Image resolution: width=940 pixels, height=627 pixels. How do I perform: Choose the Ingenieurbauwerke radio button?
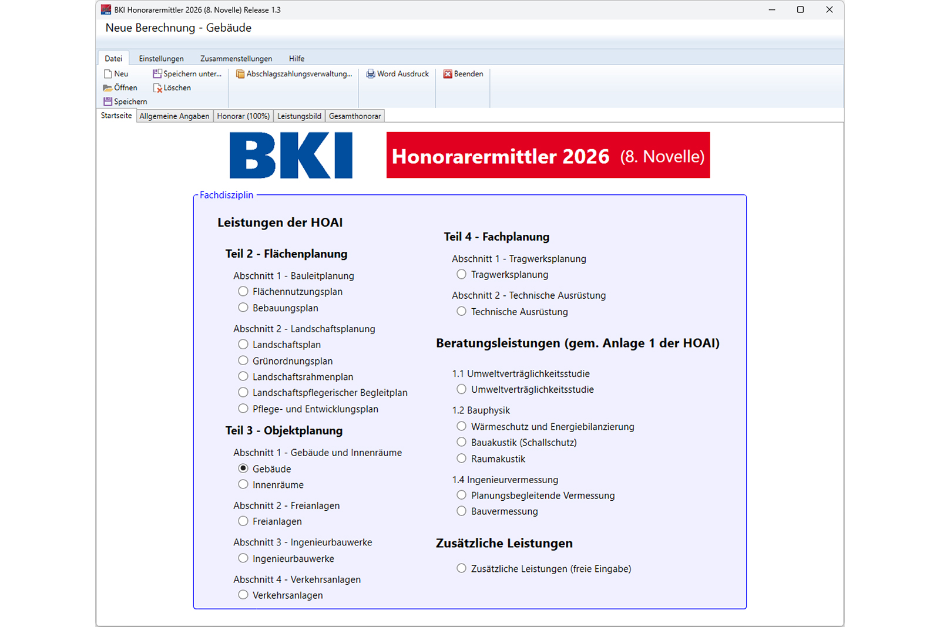pyautogui.click(x=243, y=558)
